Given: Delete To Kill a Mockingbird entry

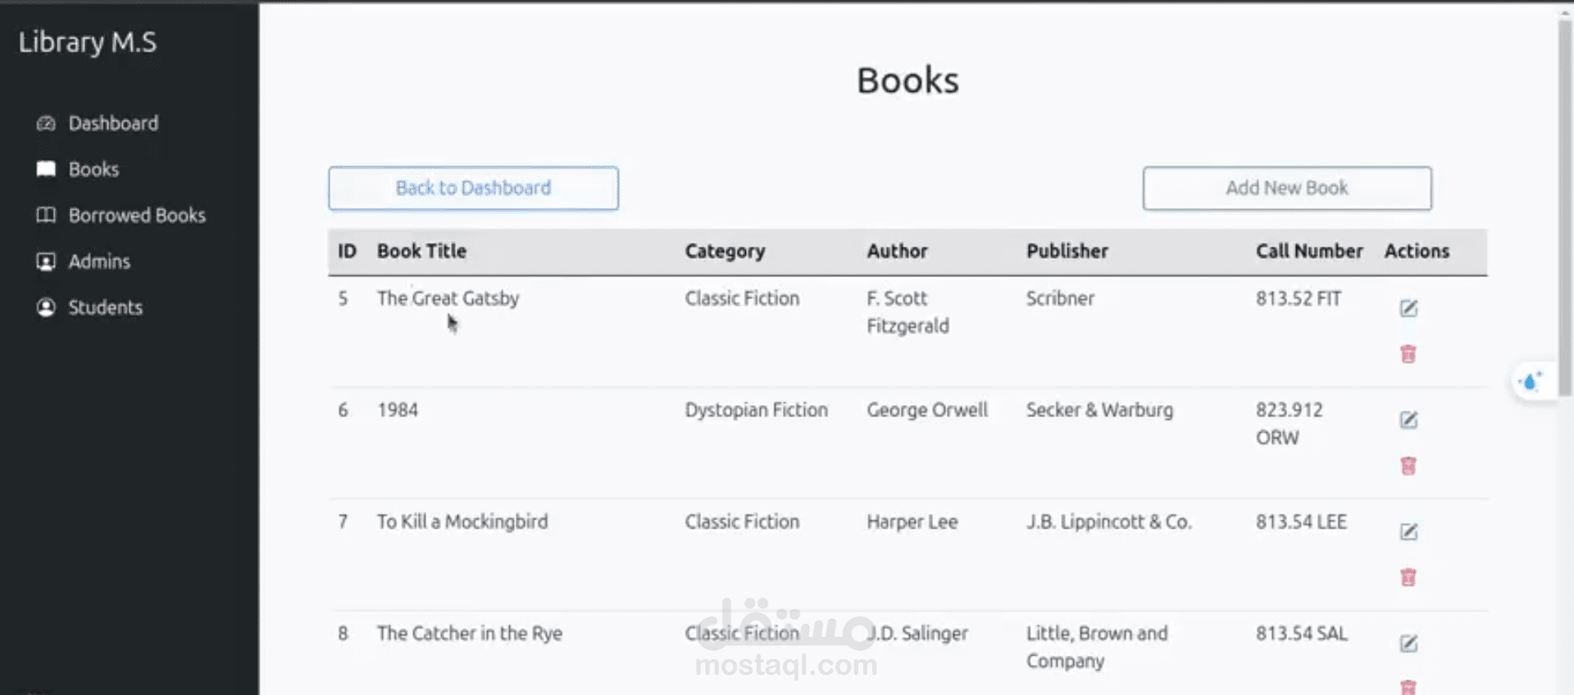Looking at the screenshot, I should (1408, 577).
